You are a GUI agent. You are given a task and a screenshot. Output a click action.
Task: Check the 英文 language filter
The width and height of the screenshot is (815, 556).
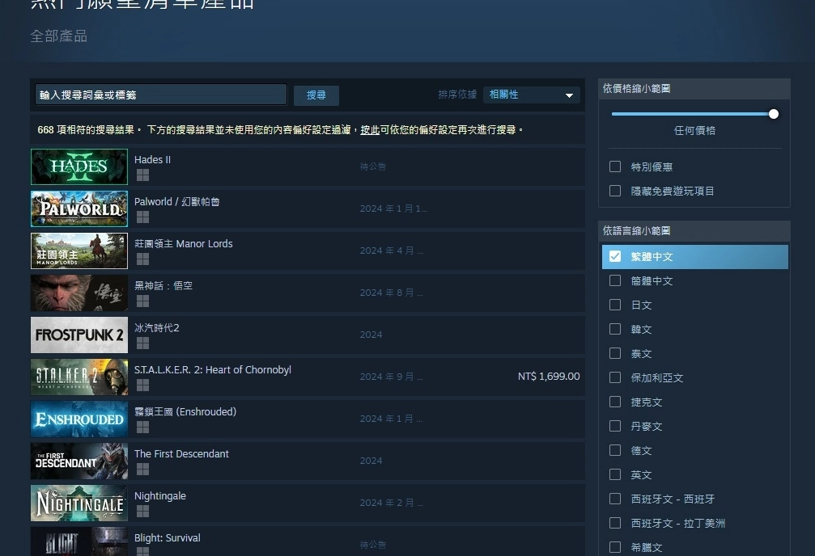point(615,474)
